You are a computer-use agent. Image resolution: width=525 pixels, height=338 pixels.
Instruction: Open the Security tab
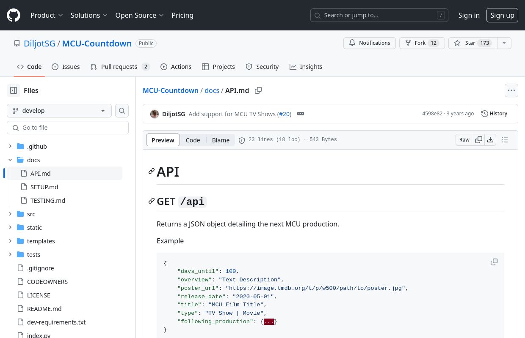pyautogui.click(x=262, y=67)
